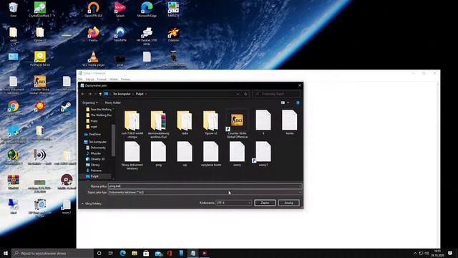Select Pulpit in the navigation pane
Image resolution: width=458 pixels, height=258 pixels.
(94, 176)
